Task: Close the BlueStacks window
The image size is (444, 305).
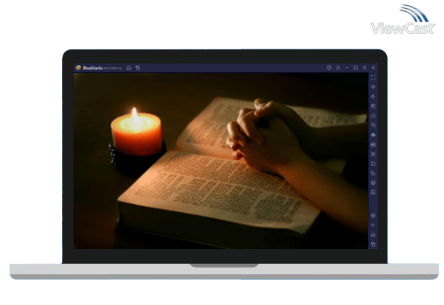Action: click(x=364, y=68)
